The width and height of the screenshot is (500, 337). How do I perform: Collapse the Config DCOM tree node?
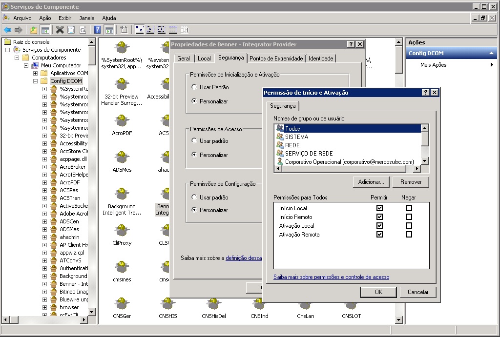pos(36,81)
